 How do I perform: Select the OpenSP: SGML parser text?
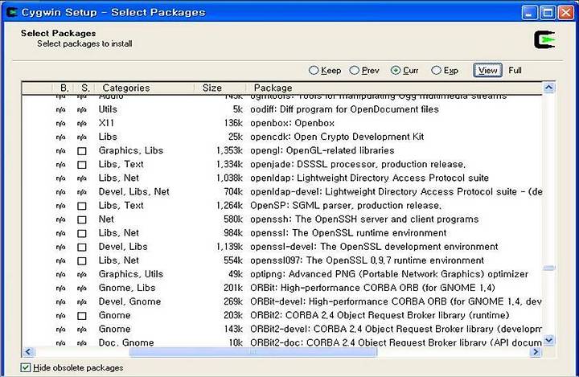click(x=346, y=205)
